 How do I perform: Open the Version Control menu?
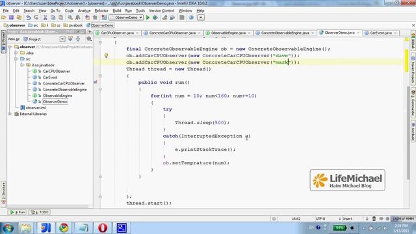pyautogui.click(x=161, y=10)
